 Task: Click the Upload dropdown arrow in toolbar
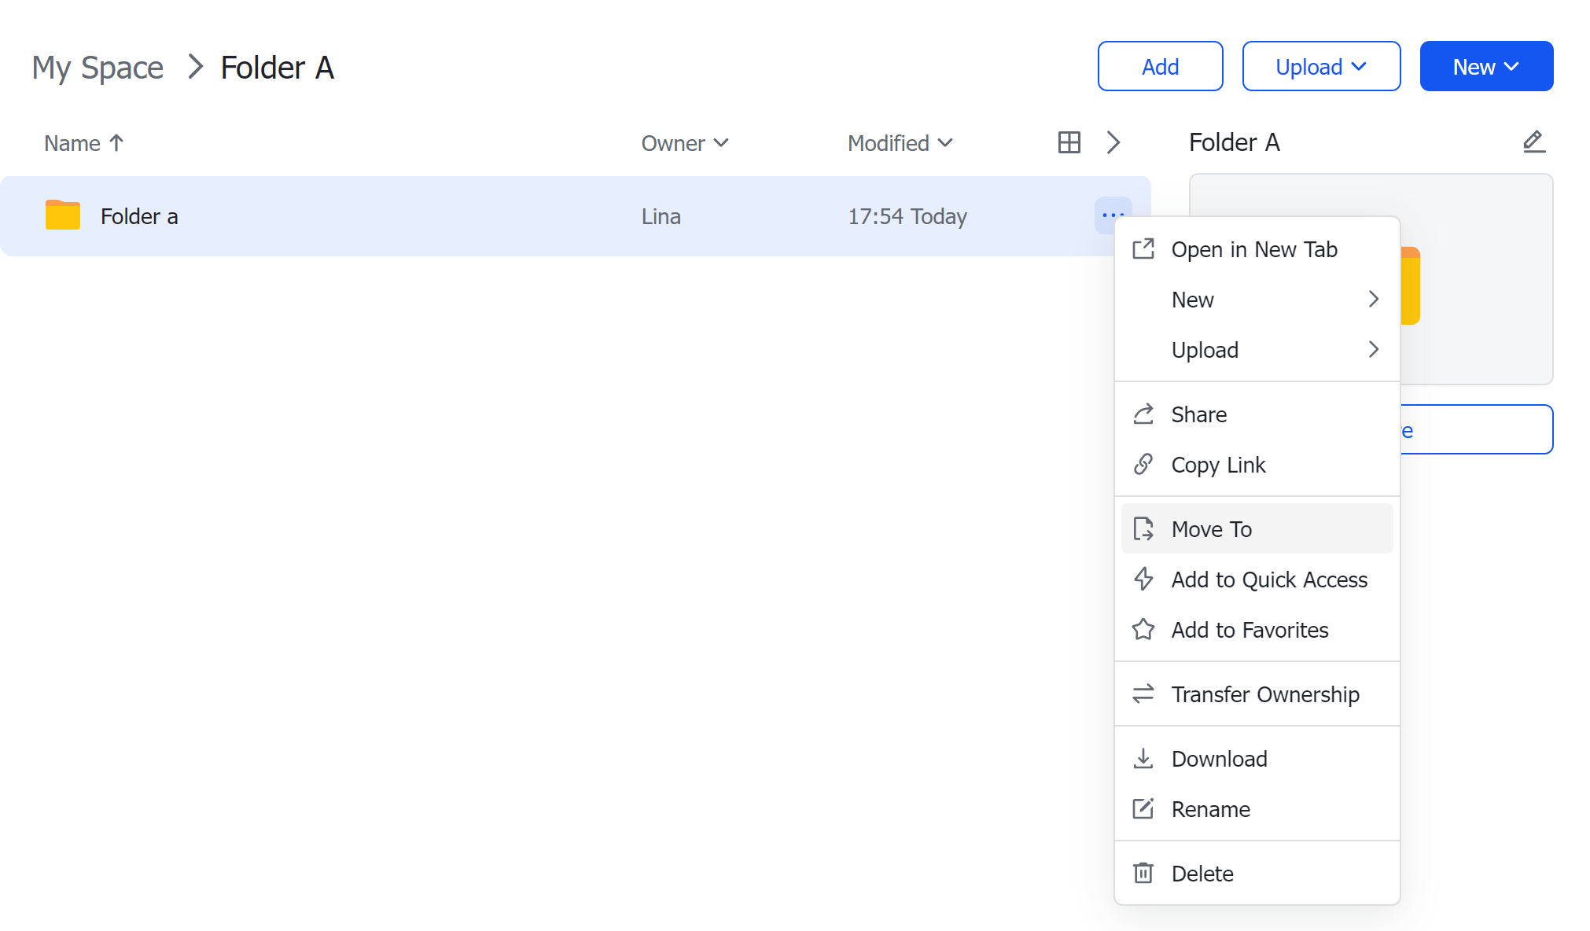(x=1360, y=65)
